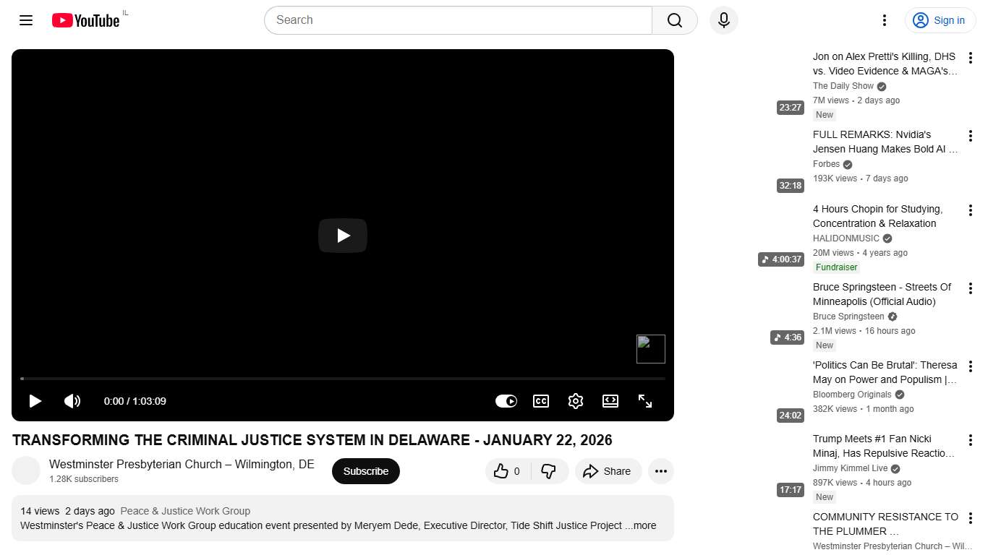Open the options menu on the Daily Show video
988x555 pixels.
[x=970, y=59]
